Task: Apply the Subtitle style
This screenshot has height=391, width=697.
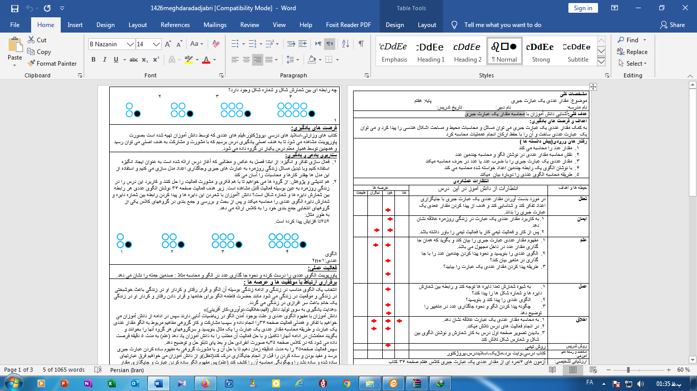Action: pos(578,51)
